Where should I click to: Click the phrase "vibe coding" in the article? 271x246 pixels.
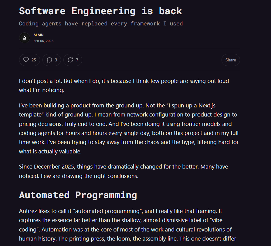click(215, 220)
